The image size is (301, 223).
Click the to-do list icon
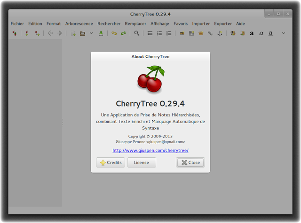169,33
